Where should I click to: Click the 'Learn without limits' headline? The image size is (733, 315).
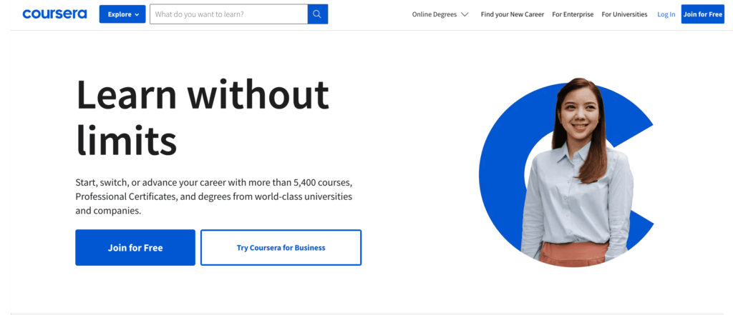click(203, 116)
